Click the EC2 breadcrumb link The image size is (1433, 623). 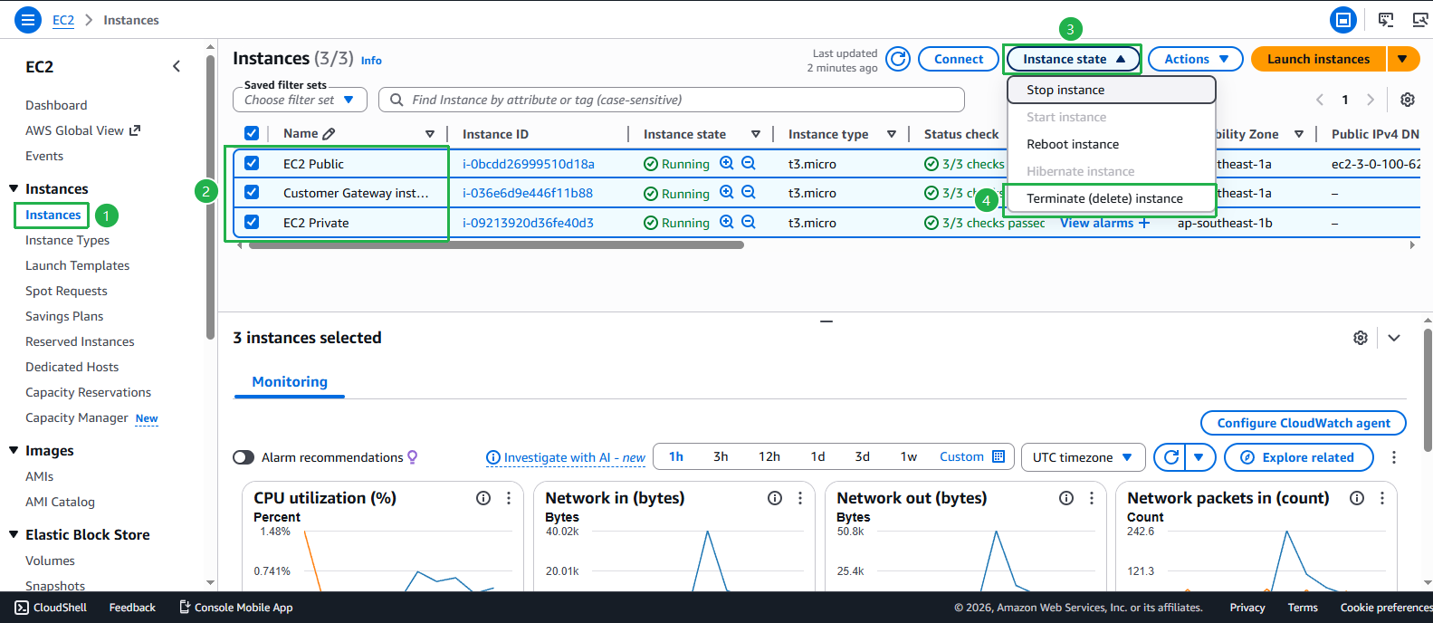pyautogui.click(x=63, y=20)
